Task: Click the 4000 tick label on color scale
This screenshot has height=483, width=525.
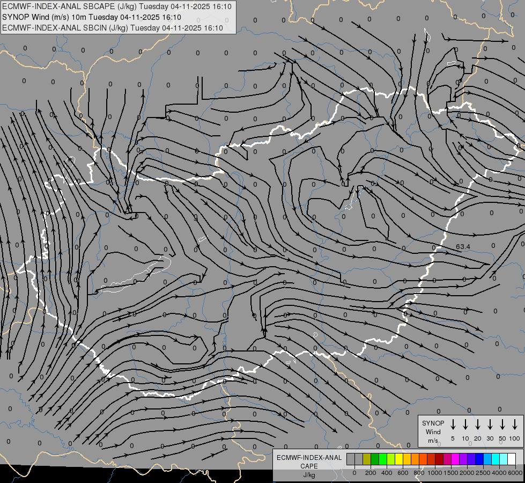Action: pos(499,473)
